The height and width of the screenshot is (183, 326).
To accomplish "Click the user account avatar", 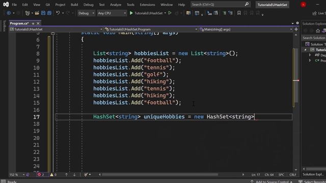I will pyautogui.click(x=303, y=5).
